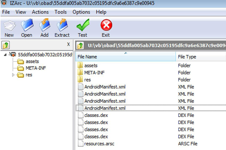
Task: Close the folder tree pane with X
Action: (x=69, y=44)
